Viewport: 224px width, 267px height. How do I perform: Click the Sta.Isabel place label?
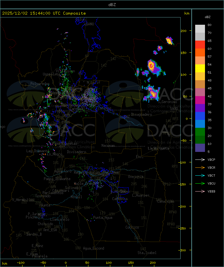pos(147,253)
